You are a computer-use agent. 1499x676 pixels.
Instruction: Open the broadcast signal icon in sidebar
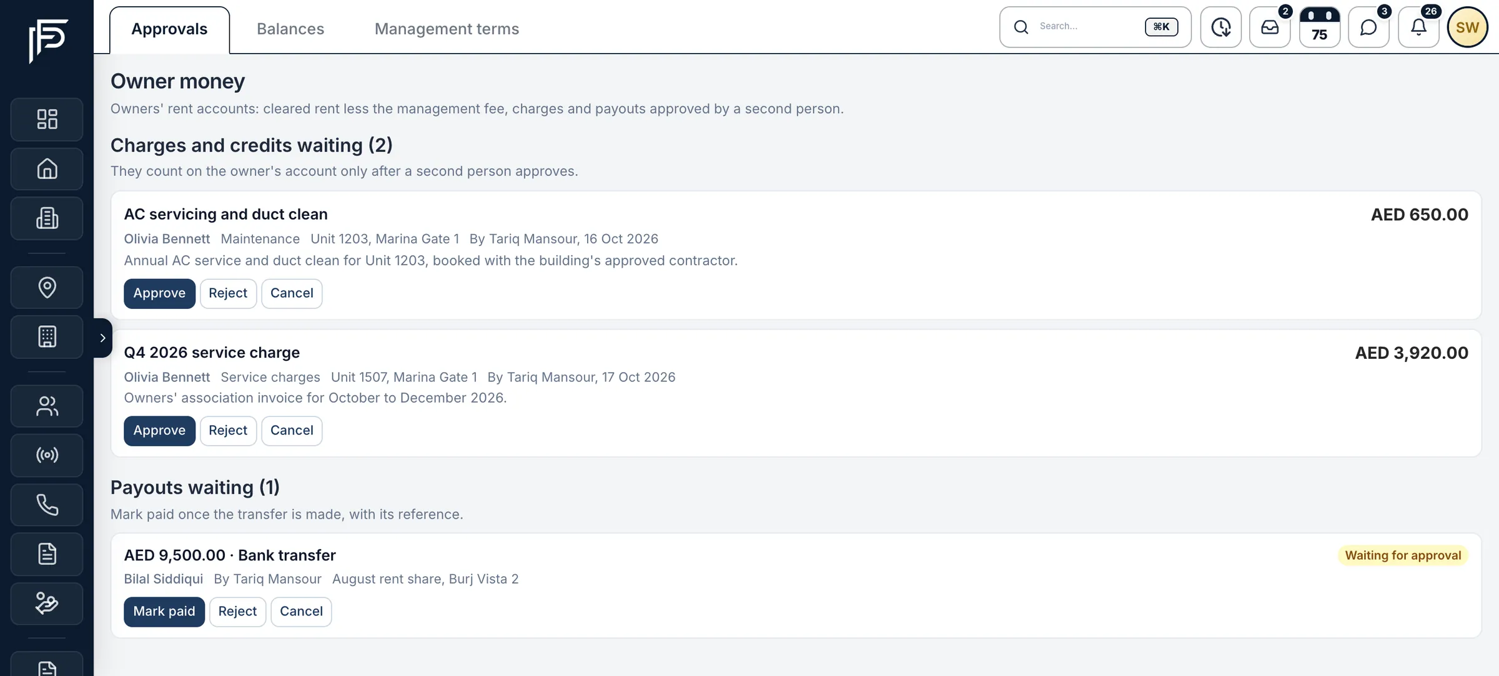click(47, 455)
